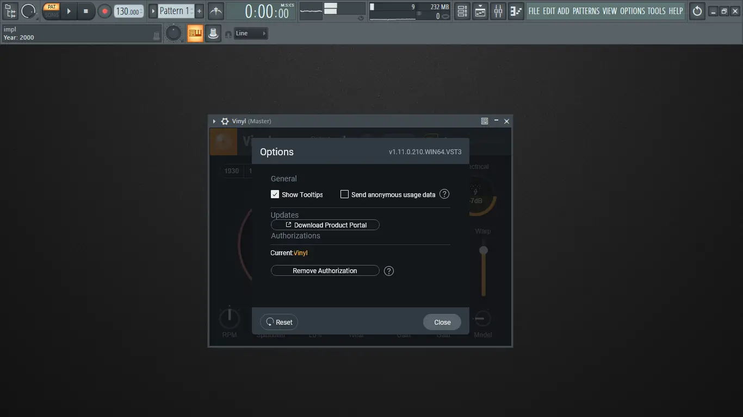
Task: Click the main pitch knob
Action: point(174,34)
